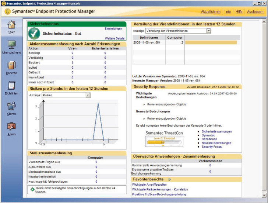This screenshot has height=203, width=268.
Task: Open the Start home icon
Action: pyautogui.click(x=11, y=24)
